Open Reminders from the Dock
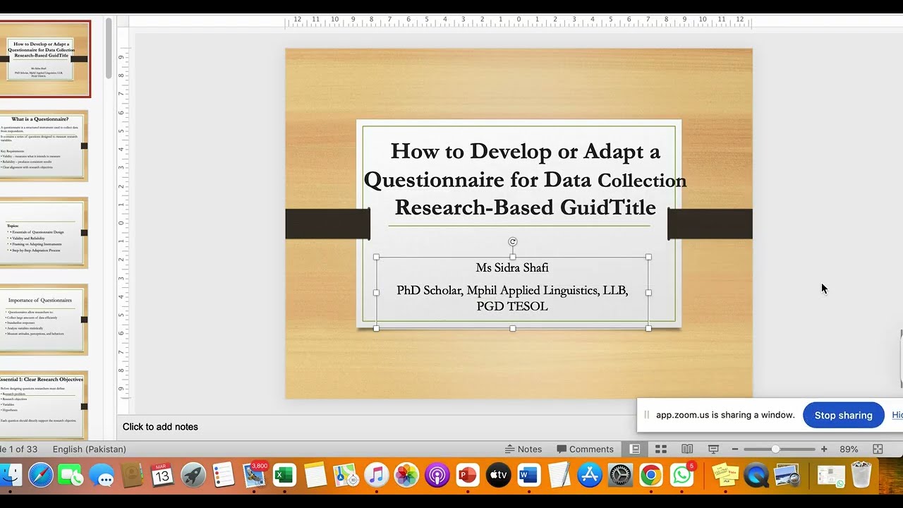903x508 pixels. 224,475
